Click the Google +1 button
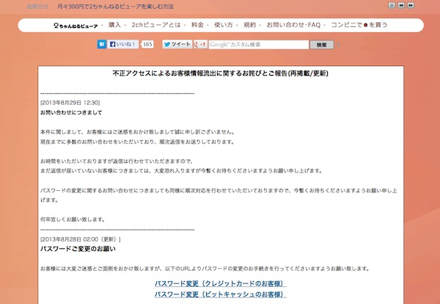The image size is (440, 304). 199,44
